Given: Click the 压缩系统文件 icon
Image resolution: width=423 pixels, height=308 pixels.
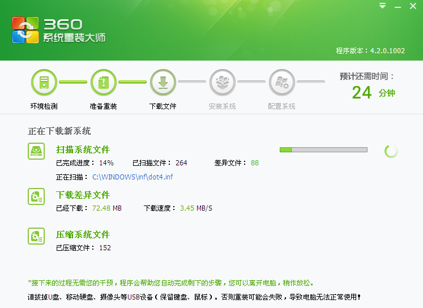Looking at the screenshot, I should [x=36, y=236].
